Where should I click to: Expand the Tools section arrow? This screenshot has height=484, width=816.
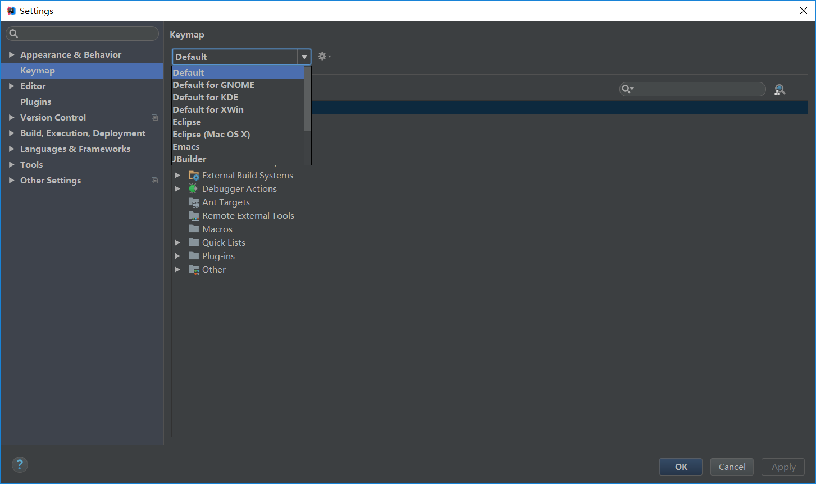coord(11,165)
